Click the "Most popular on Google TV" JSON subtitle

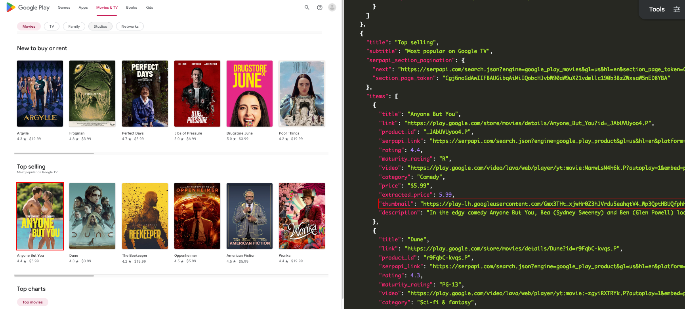(x=448, y=51)
